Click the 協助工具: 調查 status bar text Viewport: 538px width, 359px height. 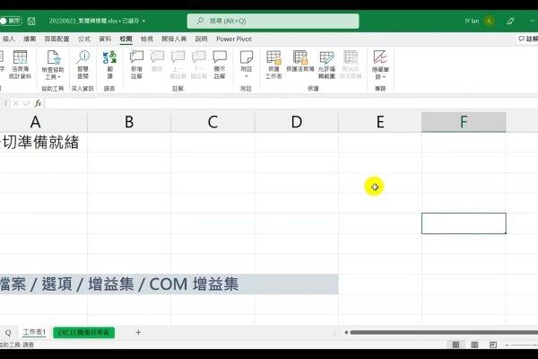[x=17, y=345]
